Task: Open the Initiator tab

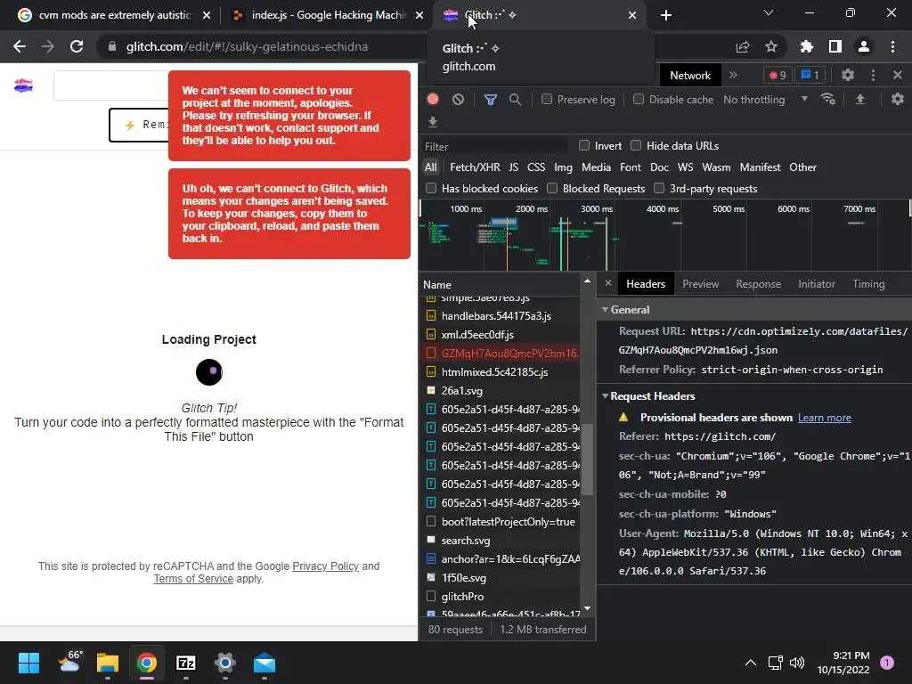Action: point(816,284)
